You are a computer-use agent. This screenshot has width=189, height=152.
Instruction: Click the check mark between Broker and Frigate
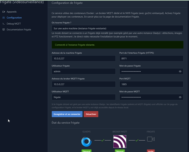click(x=137, y=140)
